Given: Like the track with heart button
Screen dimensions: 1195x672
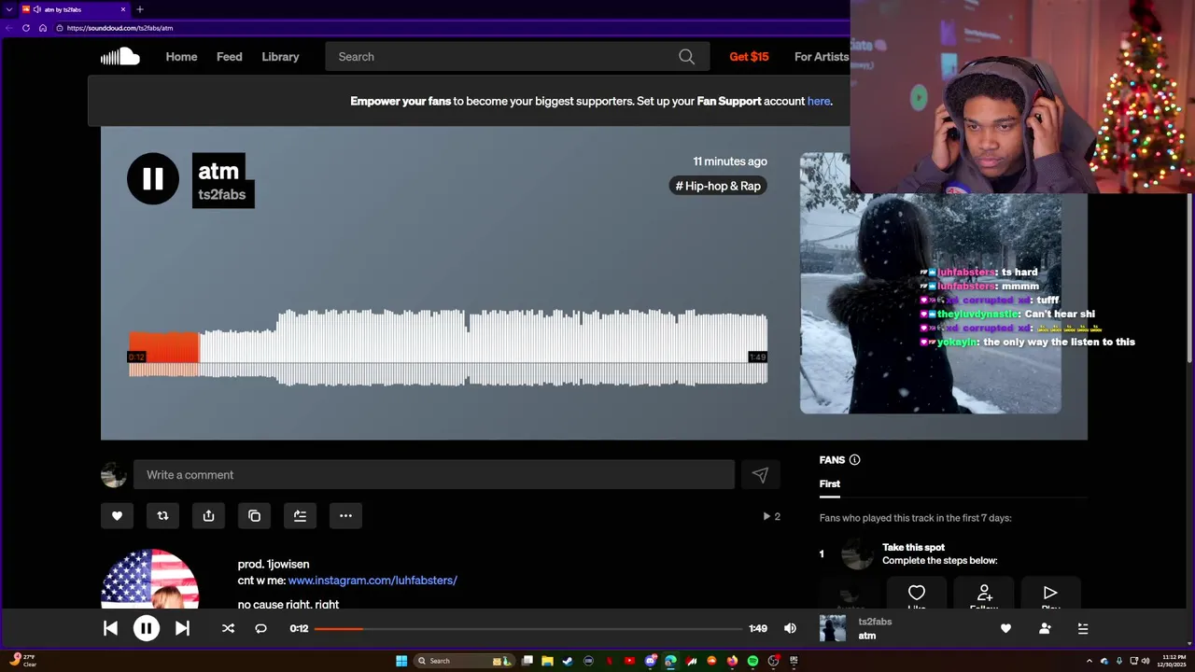Looking at the screenshot, I should 117,515.
